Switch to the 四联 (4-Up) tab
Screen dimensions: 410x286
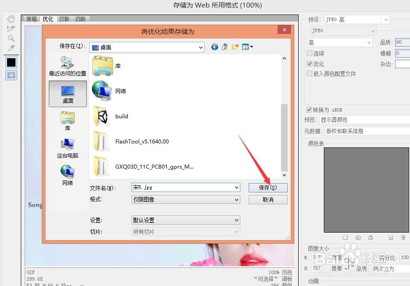(80, 19)
